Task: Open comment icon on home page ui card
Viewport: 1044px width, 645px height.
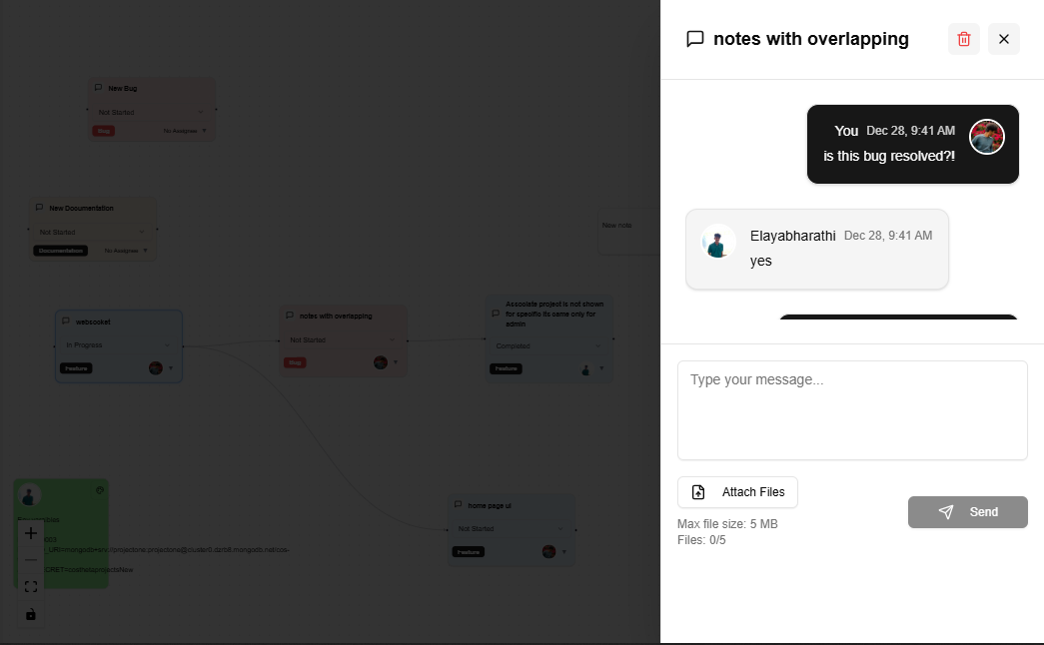Action: 459,504
